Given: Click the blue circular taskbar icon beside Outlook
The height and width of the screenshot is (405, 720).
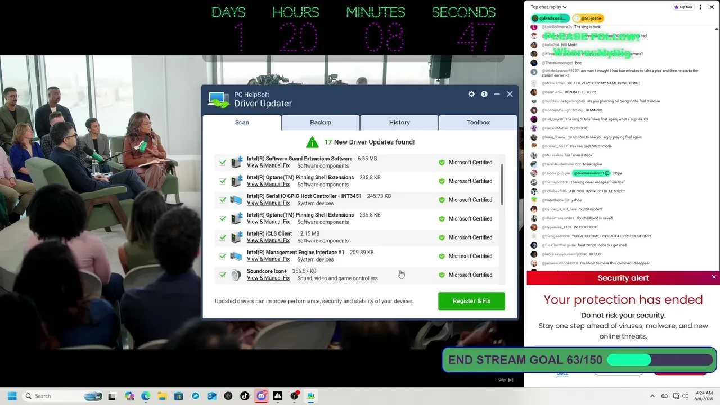Looking at the screenshot, I should pyautogui.click(x=195, y=396).
